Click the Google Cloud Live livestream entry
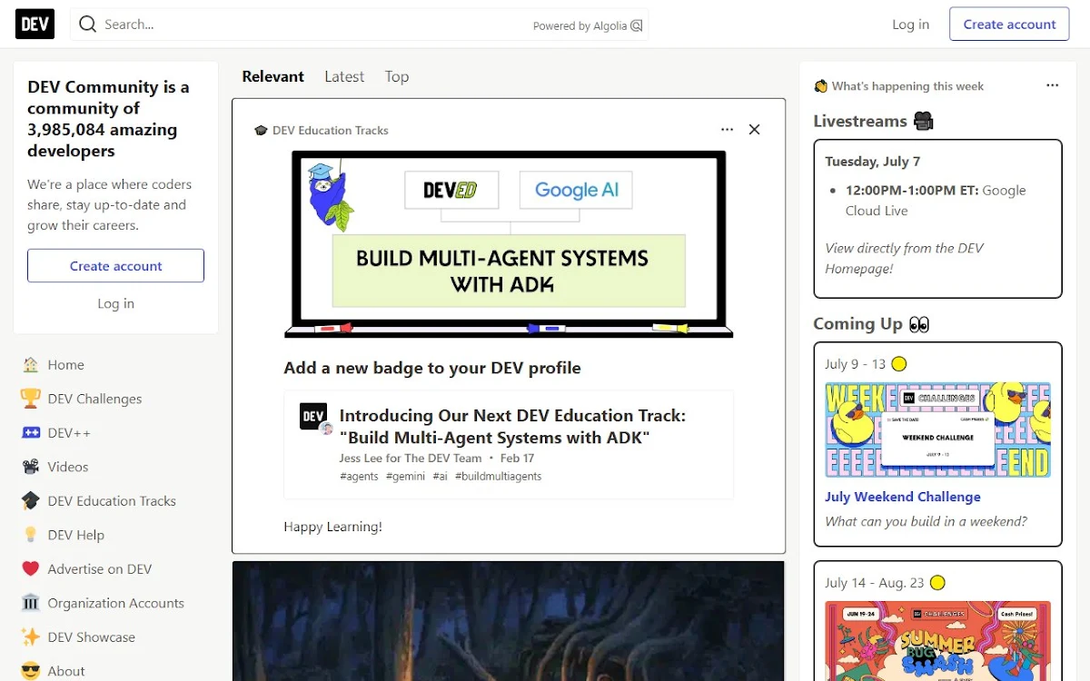1090x681 pixels. coord(936,201)
